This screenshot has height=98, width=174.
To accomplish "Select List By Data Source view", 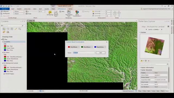I will [8, 29].
